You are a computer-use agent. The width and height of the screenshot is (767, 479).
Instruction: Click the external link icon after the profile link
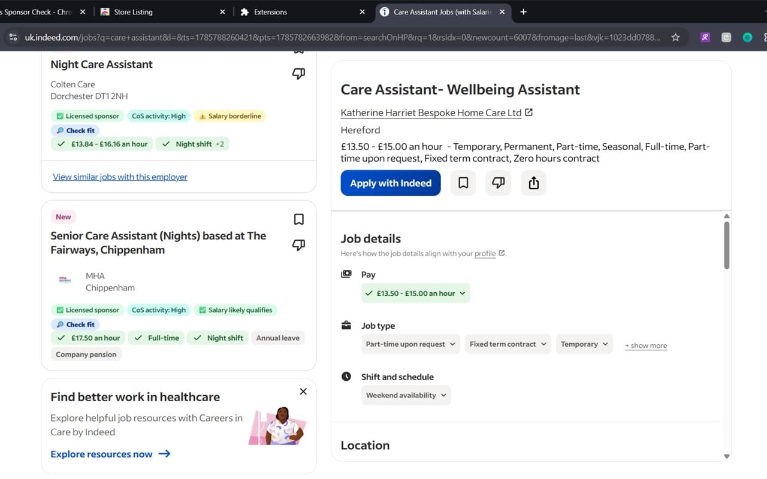(x=502, y=253)
